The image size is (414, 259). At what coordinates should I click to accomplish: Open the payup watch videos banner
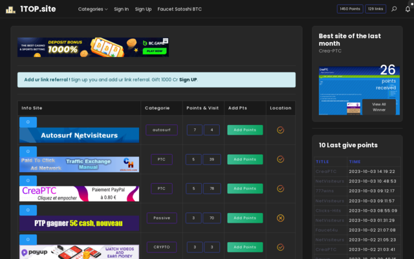click(x=79, y=252)
